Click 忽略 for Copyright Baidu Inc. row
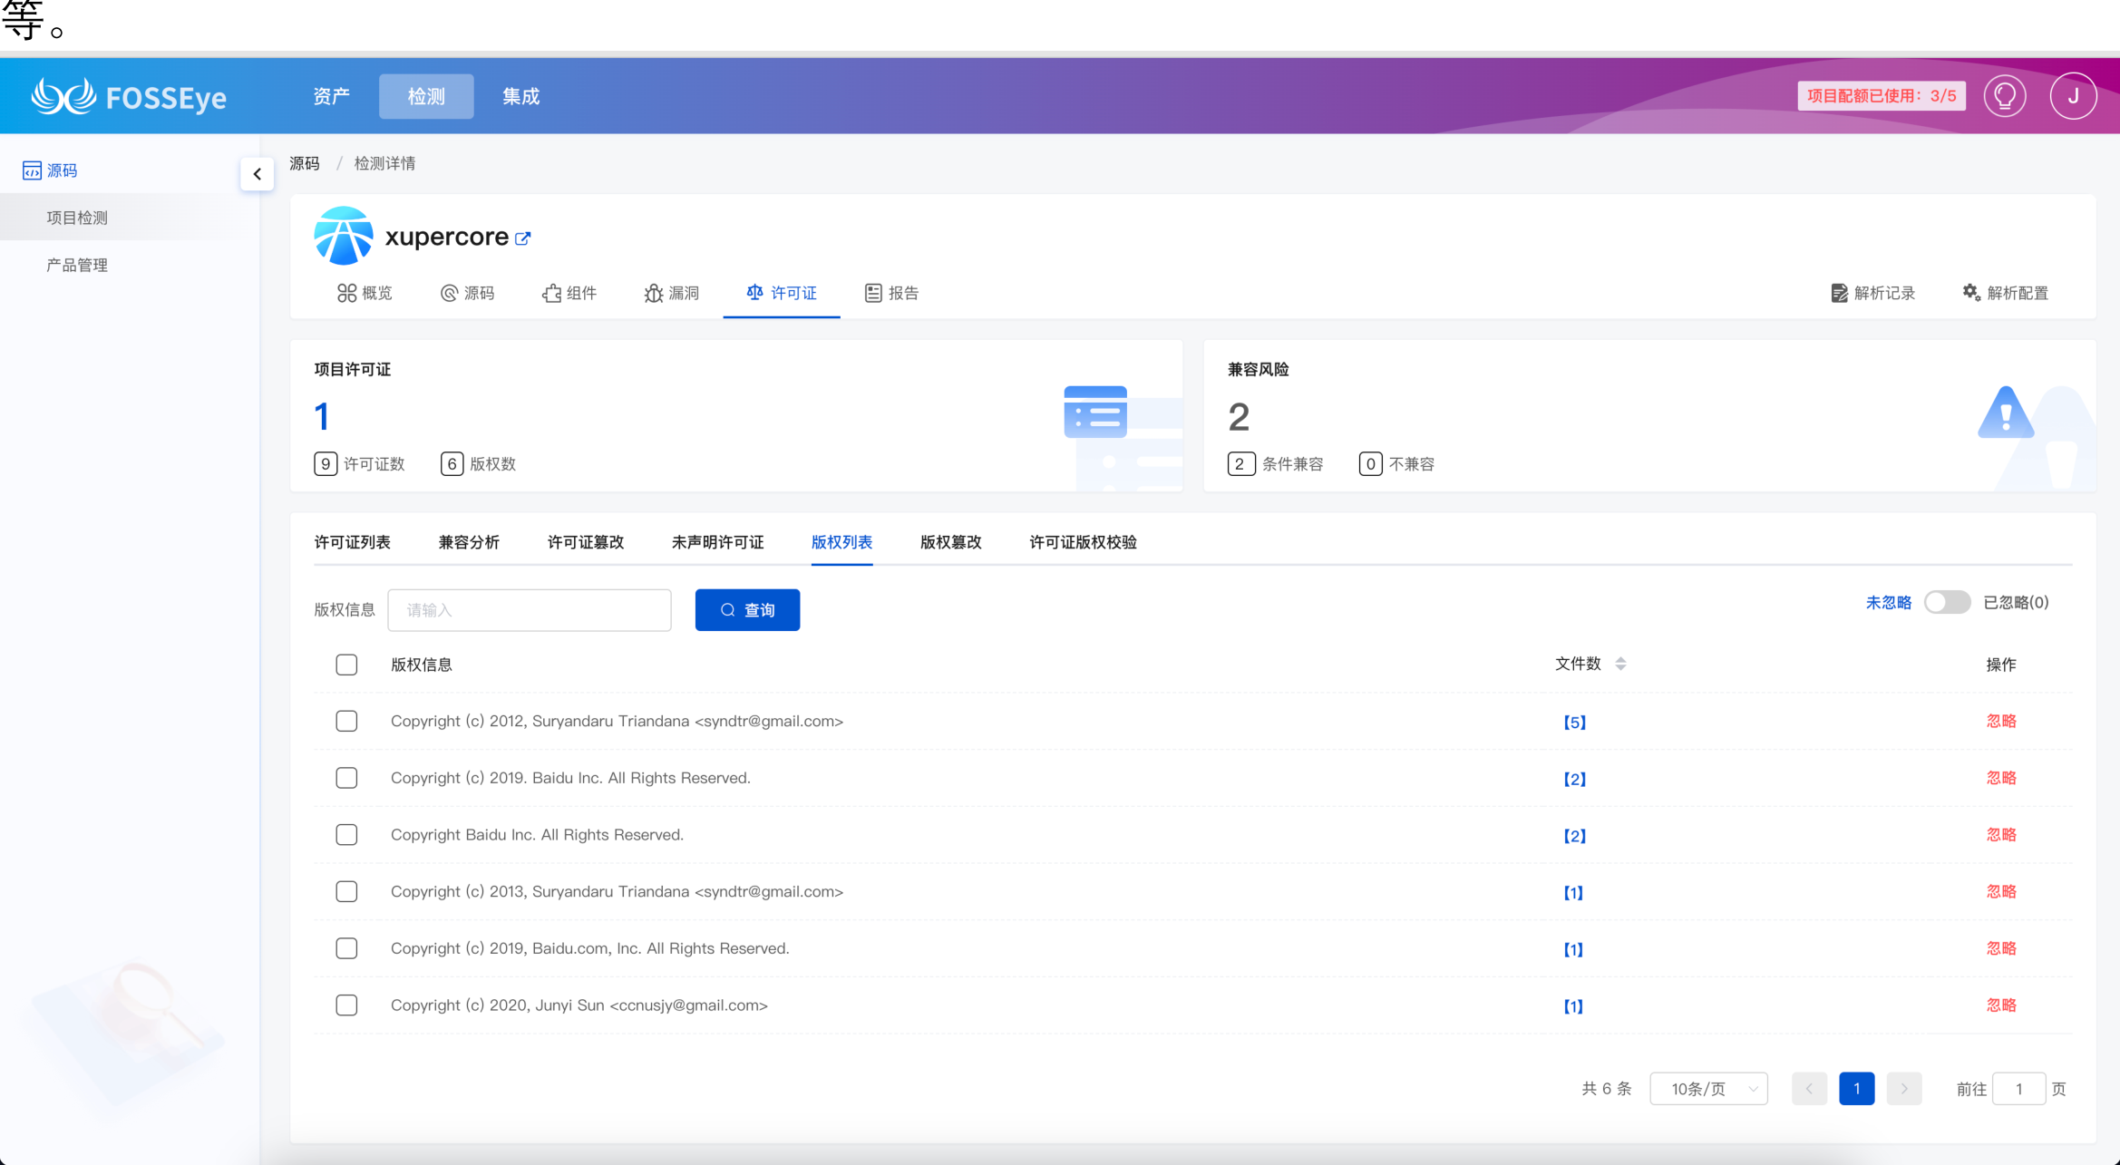This screenshot has width=2120, height=1165. [x=2001, y=835]
